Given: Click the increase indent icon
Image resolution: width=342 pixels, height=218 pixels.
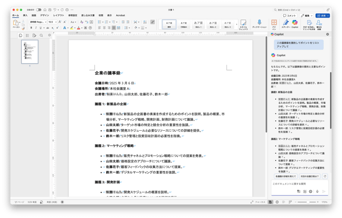Looking at the screenshot, I should 128,22.
